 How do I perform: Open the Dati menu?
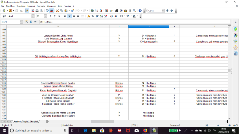(x=60, y=6)
